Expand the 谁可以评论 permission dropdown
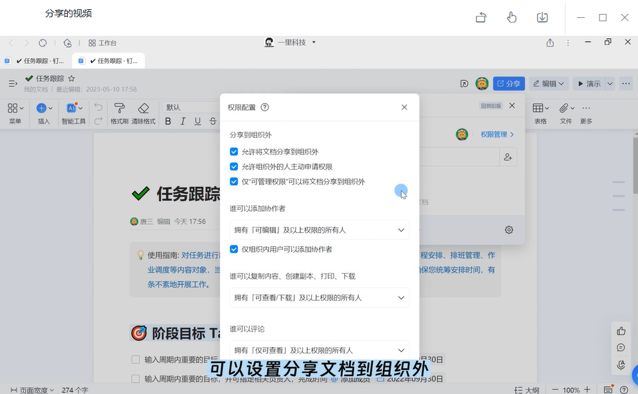The image size is (638, 394). click(x=319, y=350)
